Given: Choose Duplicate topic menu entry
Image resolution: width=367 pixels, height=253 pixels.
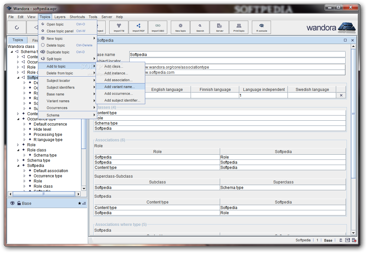Looking at the screenshot, I should coord(68,52).
